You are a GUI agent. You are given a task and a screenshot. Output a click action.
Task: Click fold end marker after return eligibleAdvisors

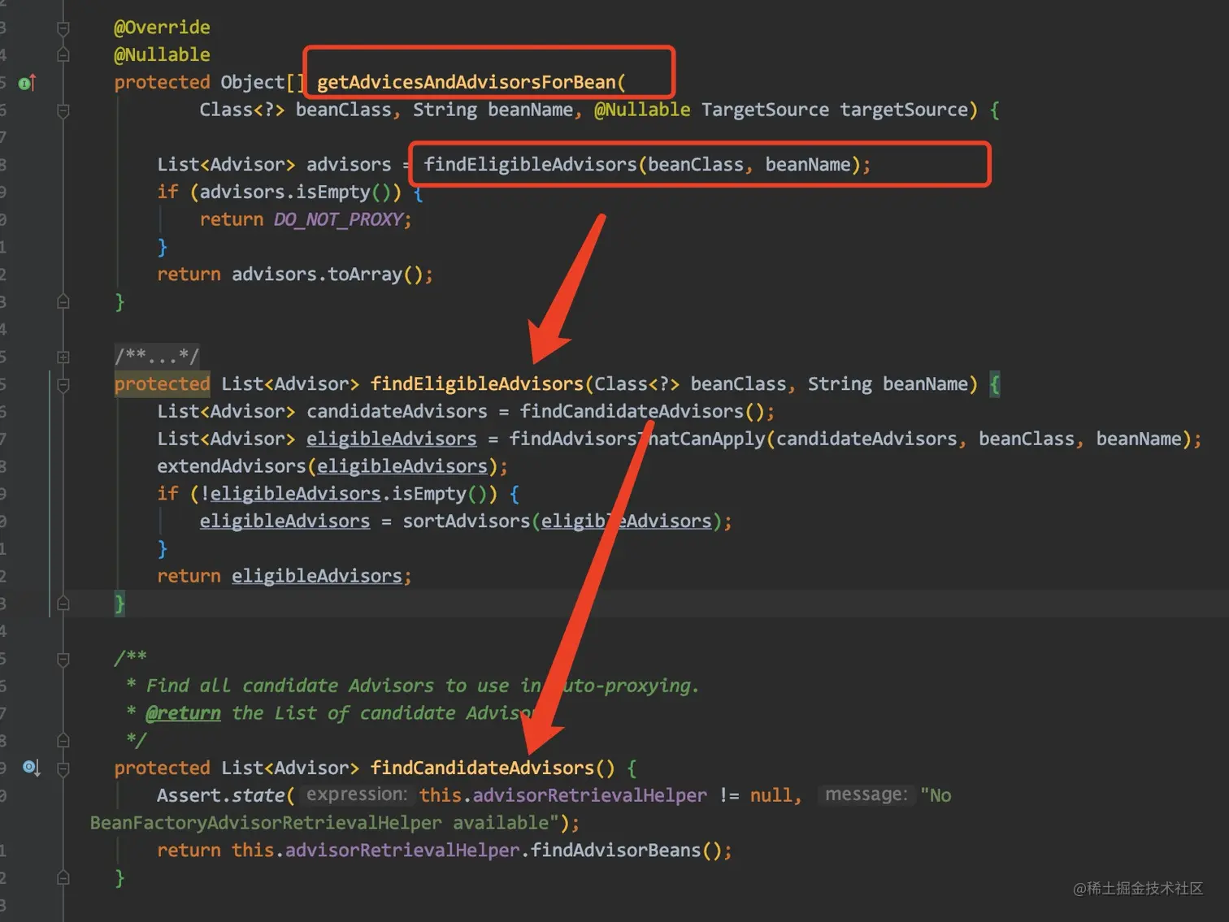[63, 604]
